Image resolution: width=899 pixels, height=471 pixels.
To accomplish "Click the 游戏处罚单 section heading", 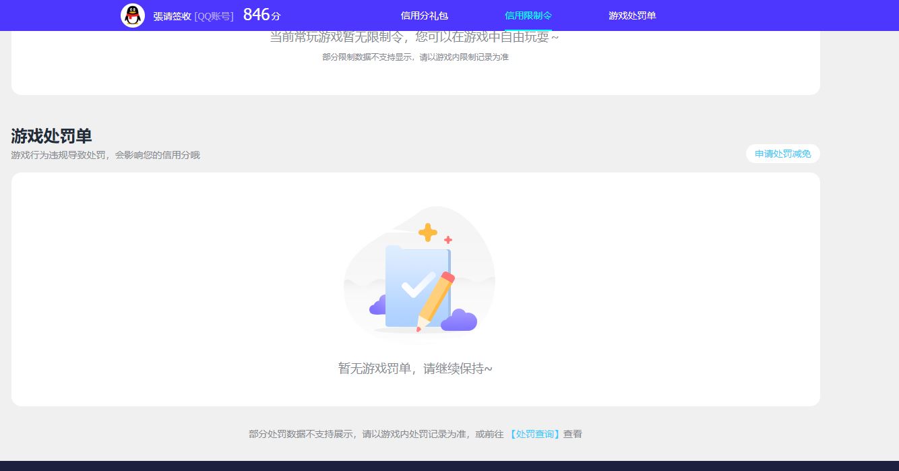I will 52,136.
